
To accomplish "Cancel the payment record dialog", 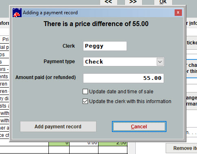I will (139, 127).
